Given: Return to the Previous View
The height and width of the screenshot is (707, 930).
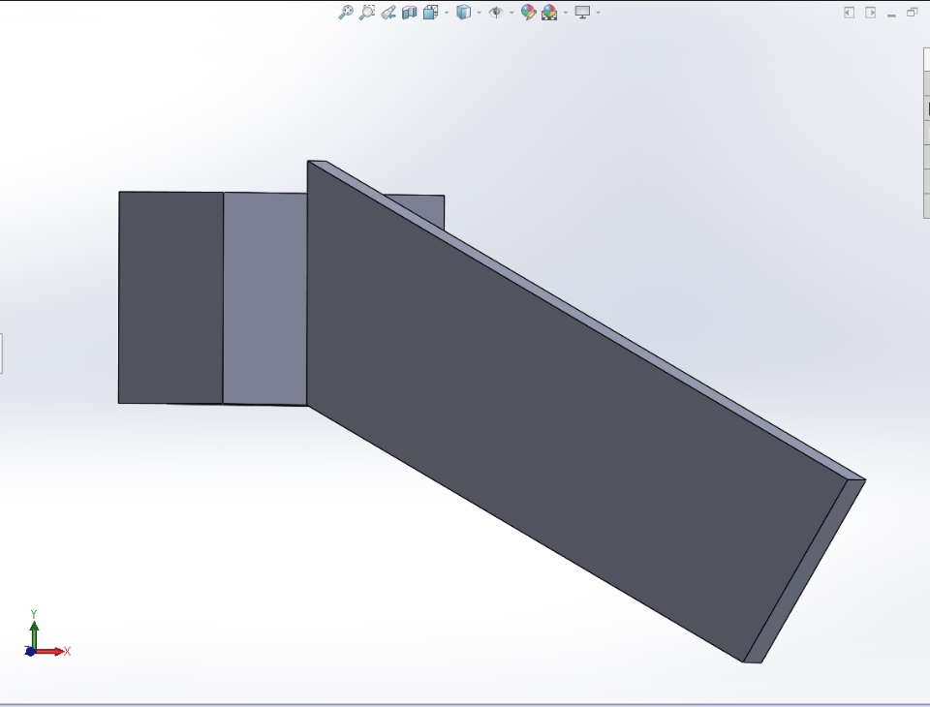Looking at the screenshot, I should point(388,12).
